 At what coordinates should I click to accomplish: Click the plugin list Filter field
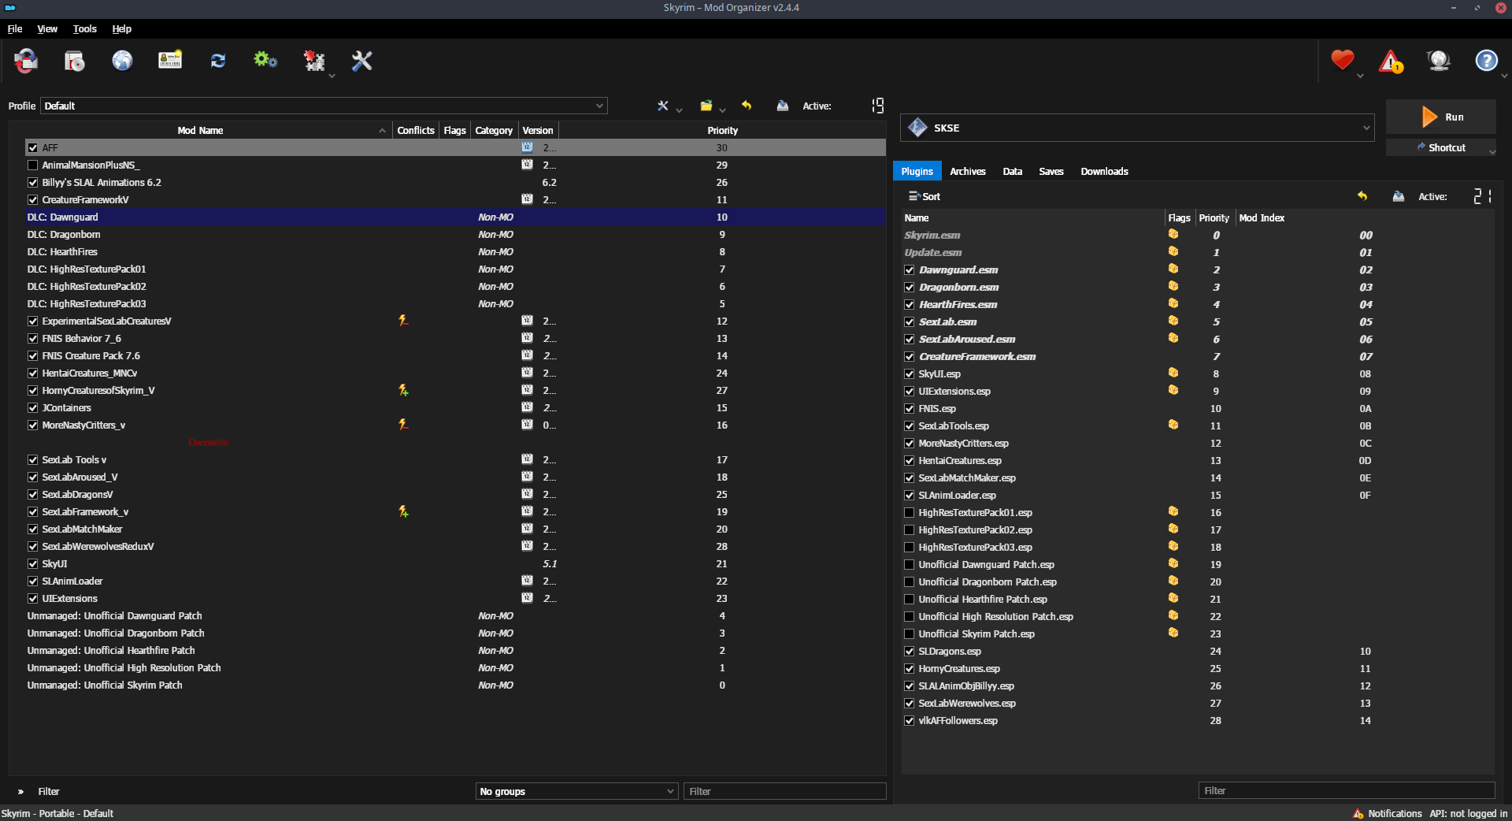pos(1346,790)
